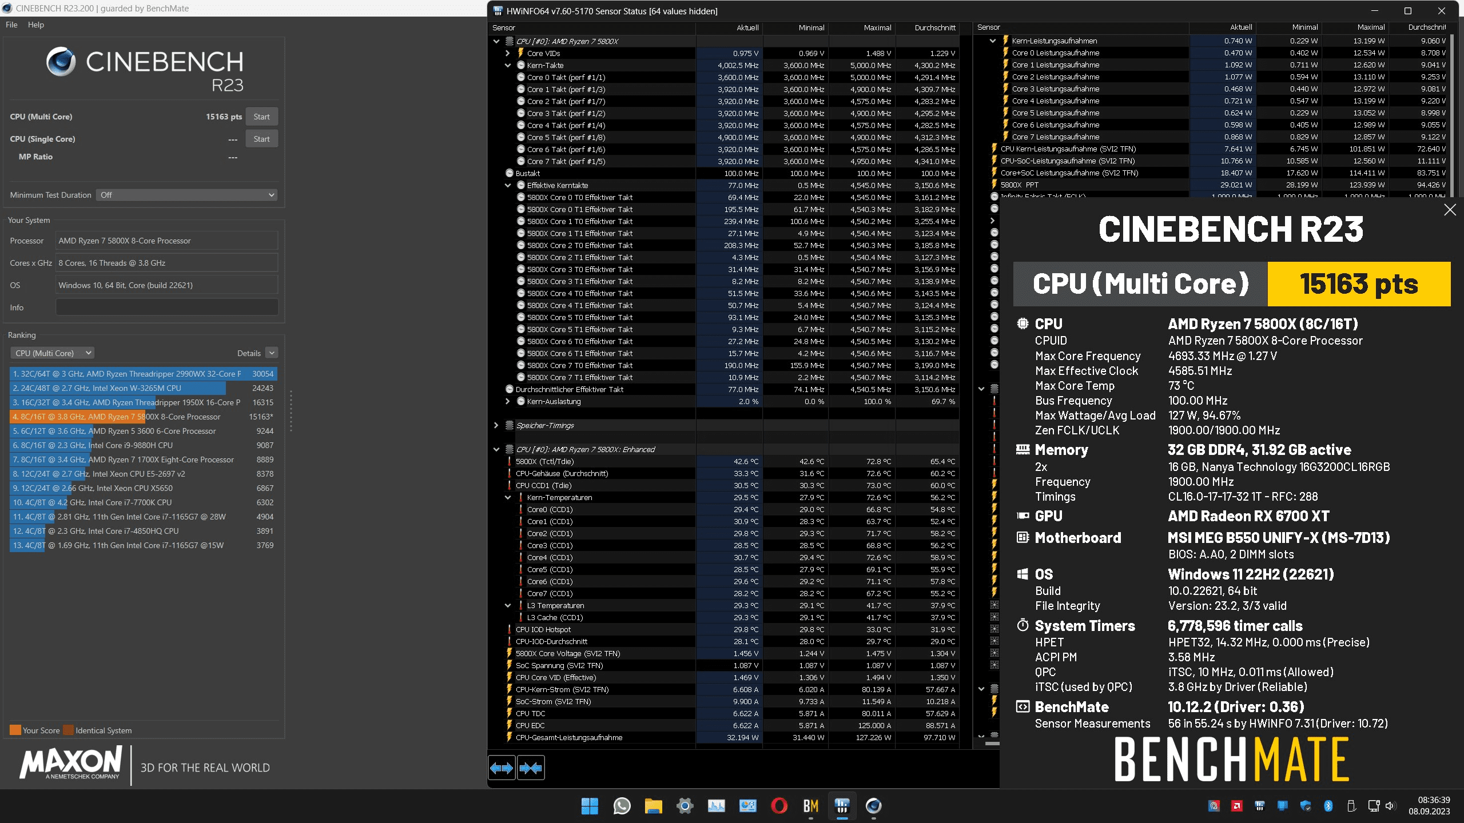Open Minimum Test Duration dropdown
The image size is (1464, 823).
coord(186,195)
